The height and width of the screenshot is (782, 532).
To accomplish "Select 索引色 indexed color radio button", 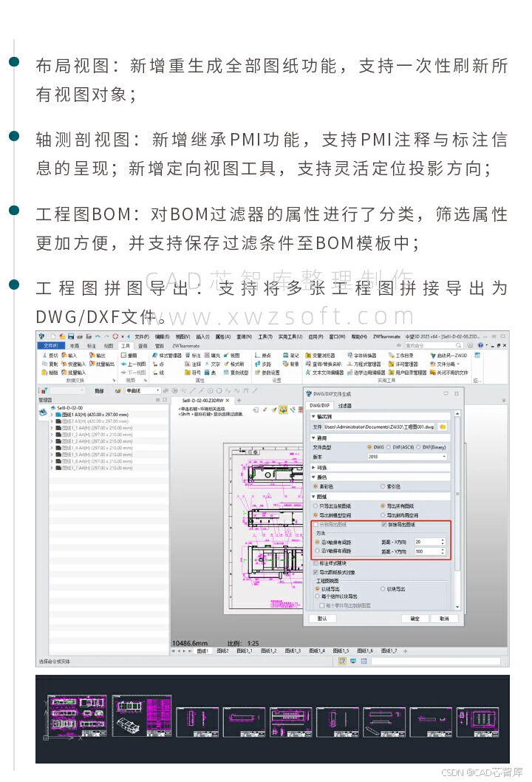I will click(383, 486).
